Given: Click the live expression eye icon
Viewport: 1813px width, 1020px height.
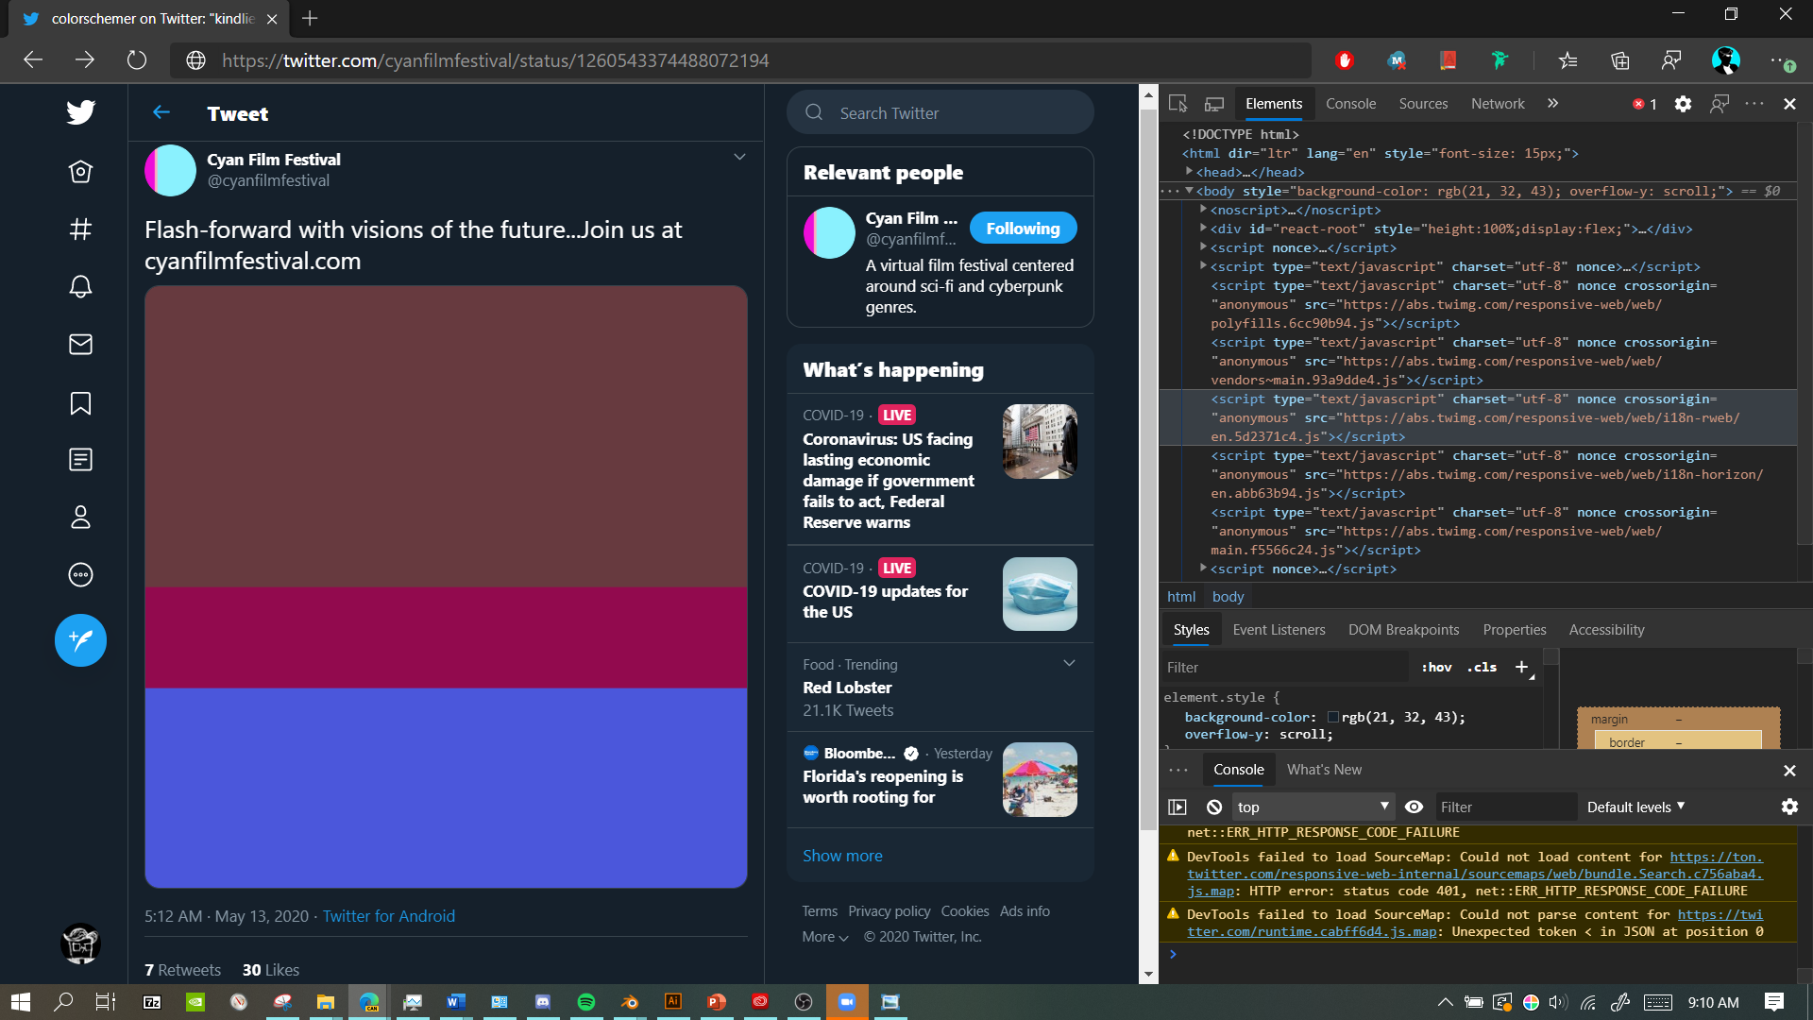Looking at the screenshot, I should pos(1414,807).
